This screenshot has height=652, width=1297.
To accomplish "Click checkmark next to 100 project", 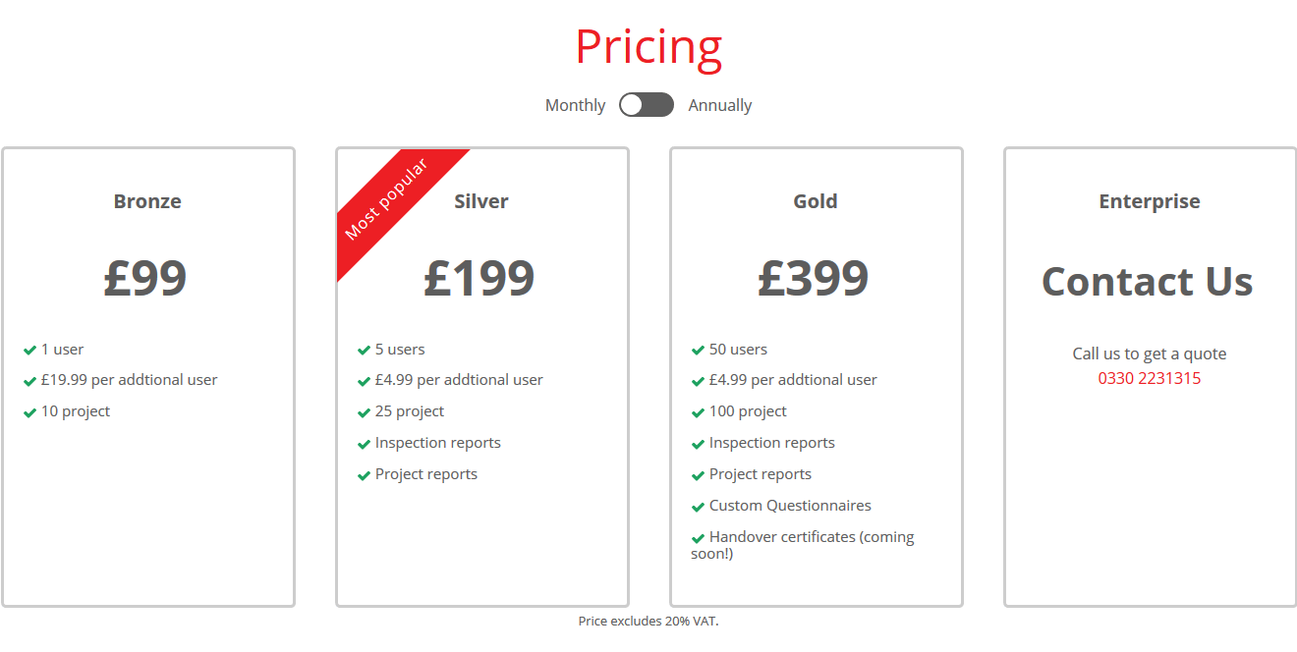I will pyautogui.click(x=699, y=412).
